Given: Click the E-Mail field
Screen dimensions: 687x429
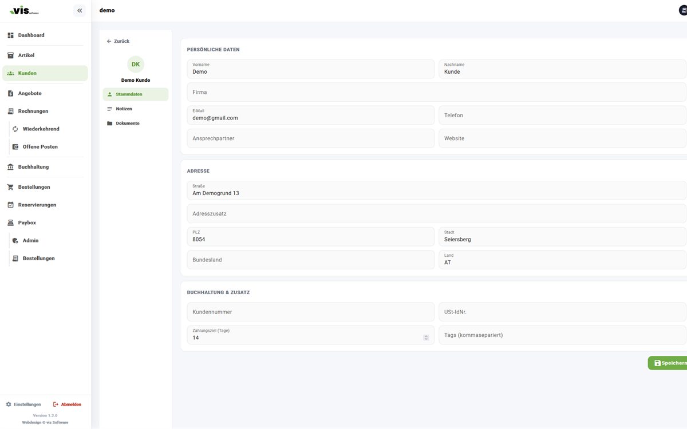Looking at the screenshot, I should 311,115.
